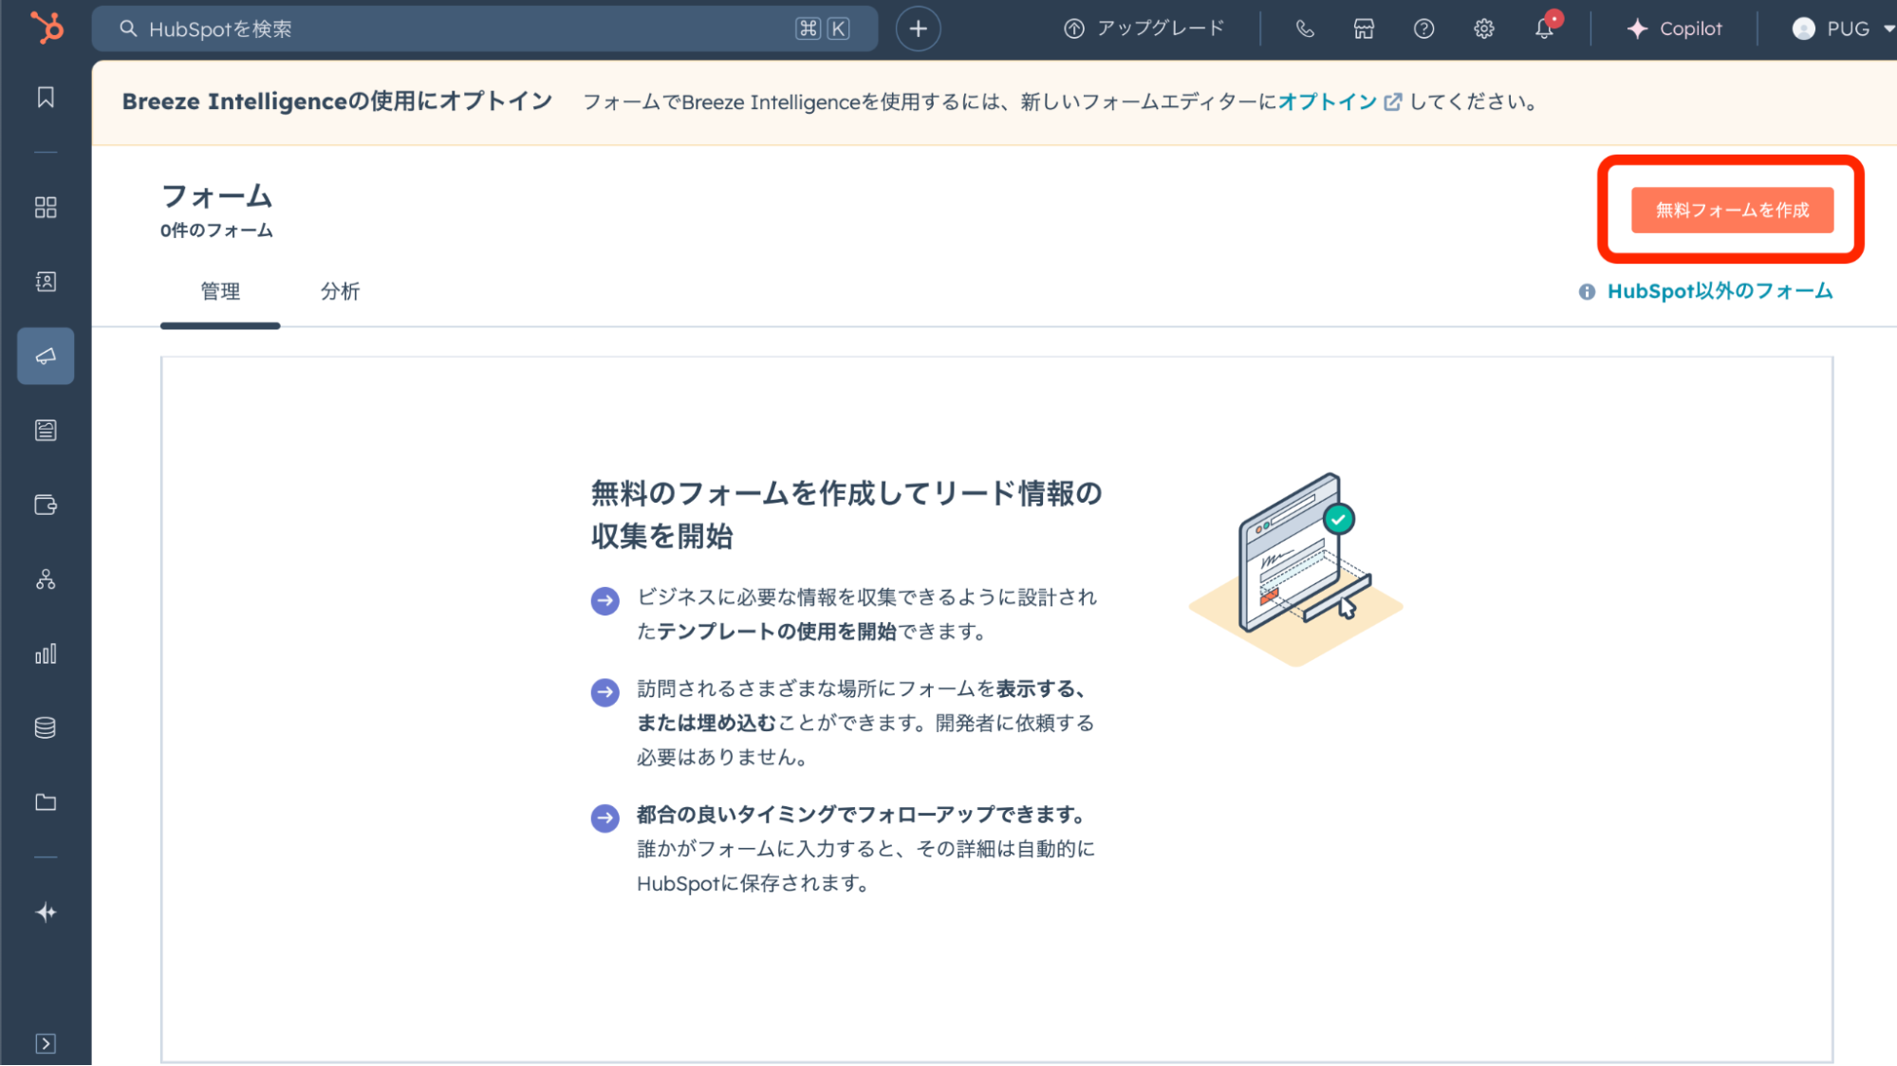
Task: Click the アップグレード upgrade button
Action: (1144, 28)
